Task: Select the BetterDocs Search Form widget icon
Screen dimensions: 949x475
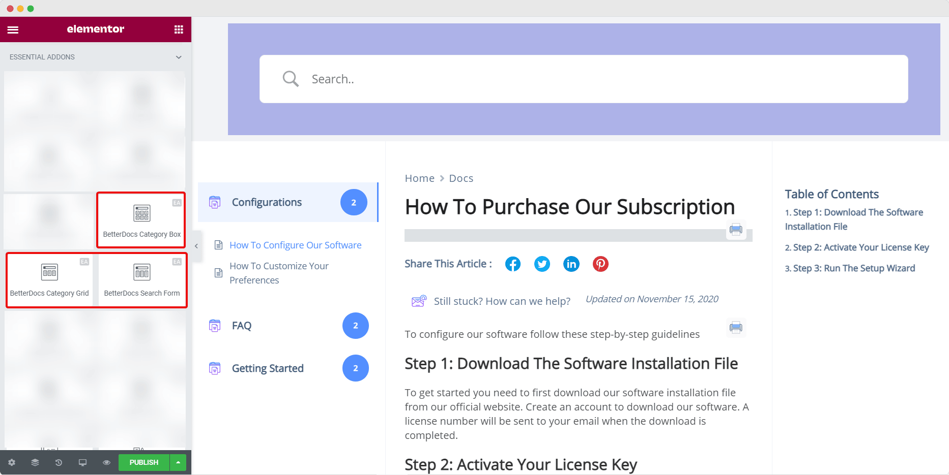Action: (142, 272)
